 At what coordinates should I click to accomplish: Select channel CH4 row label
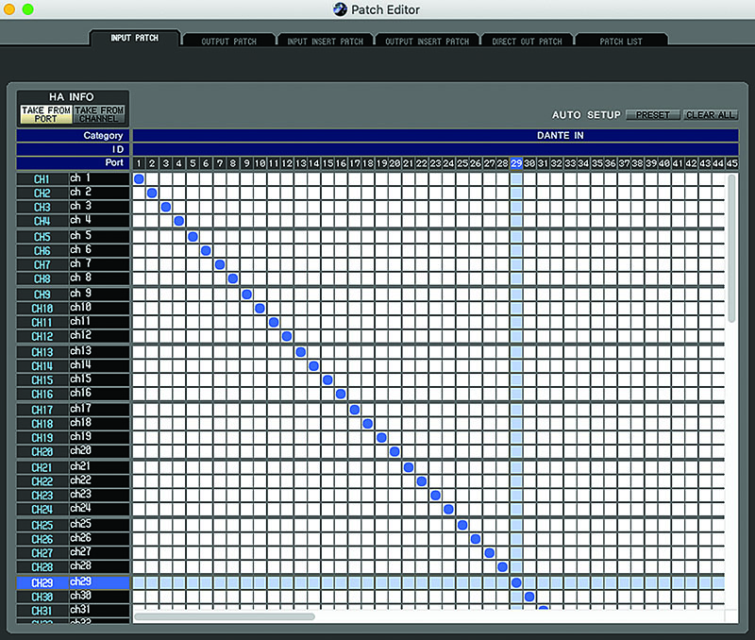pyautogui.click(x=42, y=221)
